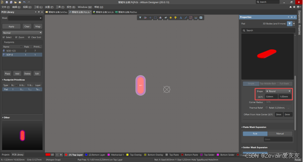Switch Paste Mask Expansion to Rule

coord(255,134)
